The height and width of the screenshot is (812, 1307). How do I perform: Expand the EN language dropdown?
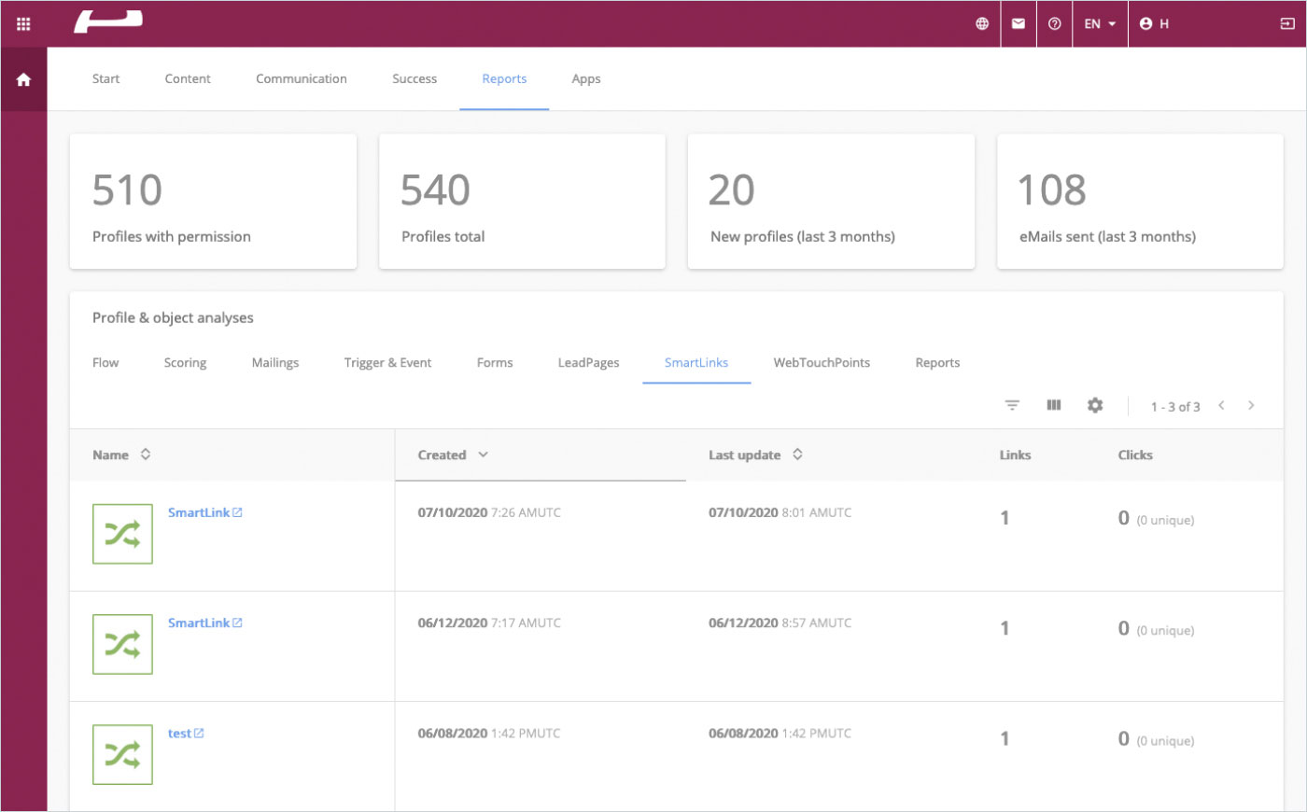click(1100, 24)
